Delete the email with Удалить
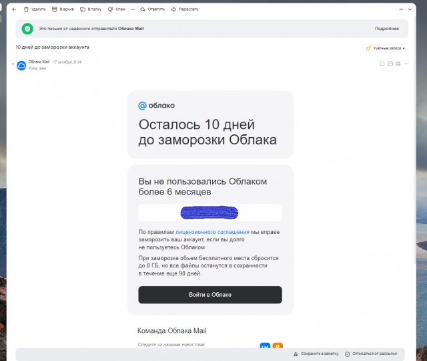The width and height of the screenshot is (427, 361). click(x=35, y=9)
